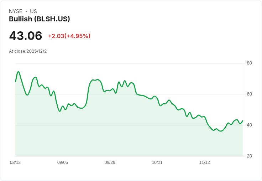The image size is (262, 181).
Task: Choose the 10/21 date axis label
Action: (x=157, y=162)
